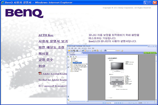
Task: Click the Foxit vertical scrollbar up arrow
Action: point(156,55)
